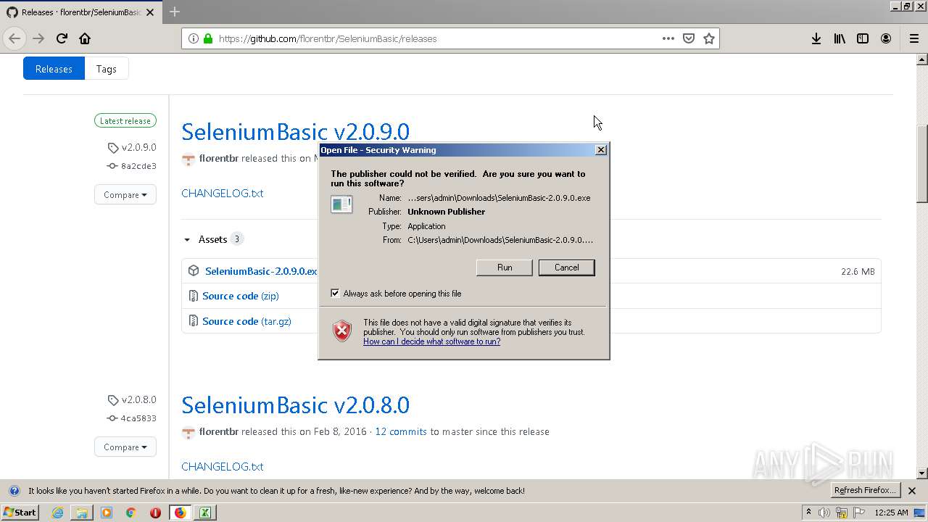
Task: Click the green padlock security icon
Action: pos(208,38)
